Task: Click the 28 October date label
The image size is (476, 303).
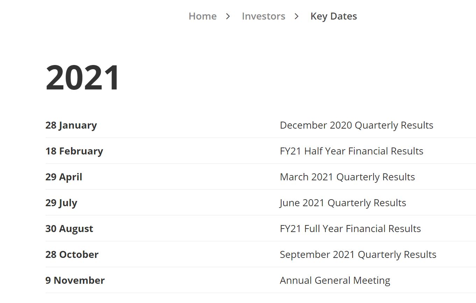Action: click(72, 254)
